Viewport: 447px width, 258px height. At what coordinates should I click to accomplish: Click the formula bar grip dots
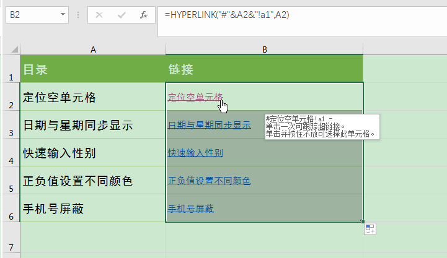(x=78, y=15)
